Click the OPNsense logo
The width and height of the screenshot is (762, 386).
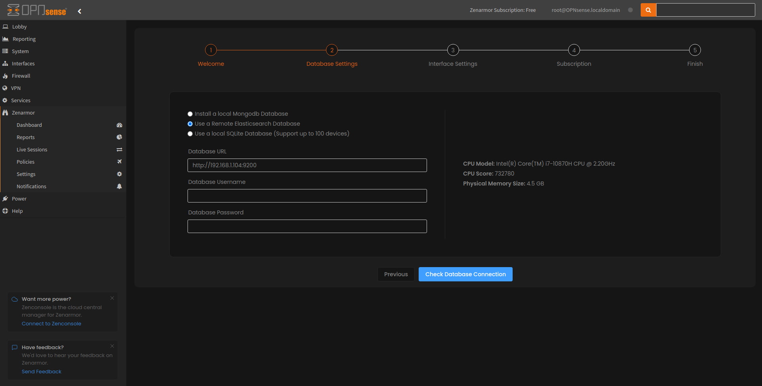(x=37, y=10)
